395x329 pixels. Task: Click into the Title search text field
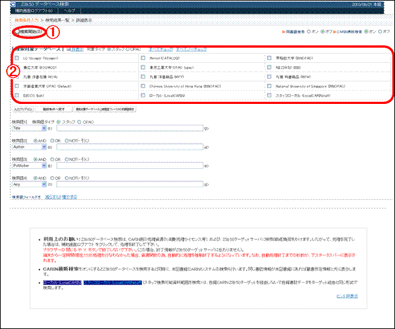129,128
